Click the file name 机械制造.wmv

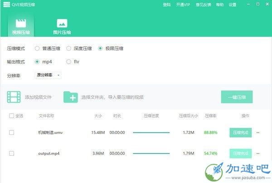(x=50, y=133)
